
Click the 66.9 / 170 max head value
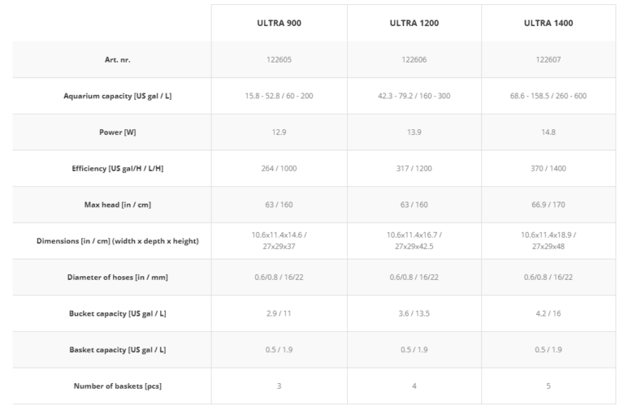pyautogui.click(x=548, y=205)
